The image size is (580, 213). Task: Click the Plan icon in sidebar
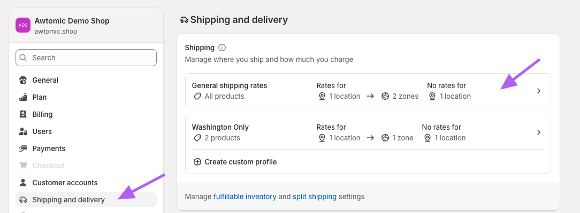click(x=24, y=97)
